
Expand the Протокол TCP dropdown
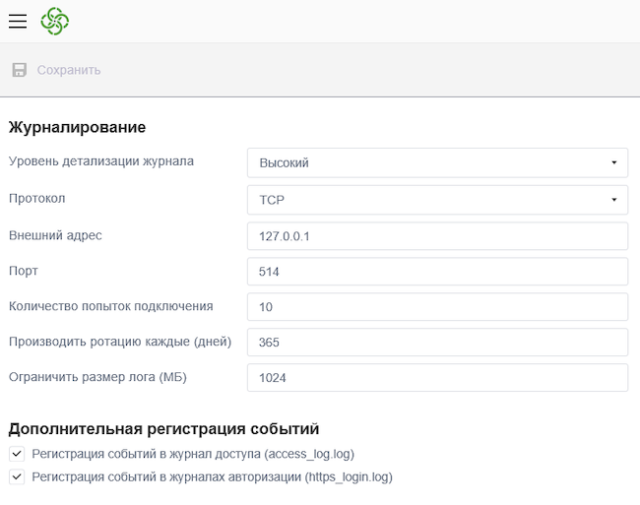[x=436, y=199]
